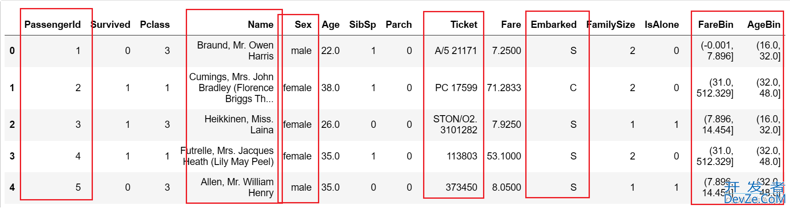Click the fare value 71.2833
Viewport: 790px width, 208px height.
point(504,88)
